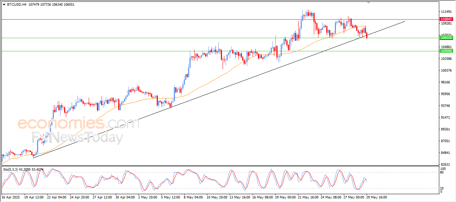Select the green 106550 price label
Image resolution: width=456 pixels, height=202 pixels.
pyautogui.click(x=446, y=38)
